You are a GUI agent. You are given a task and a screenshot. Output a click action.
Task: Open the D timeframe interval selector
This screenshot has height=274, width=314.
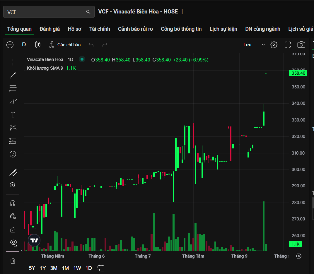tap(24, 44)
